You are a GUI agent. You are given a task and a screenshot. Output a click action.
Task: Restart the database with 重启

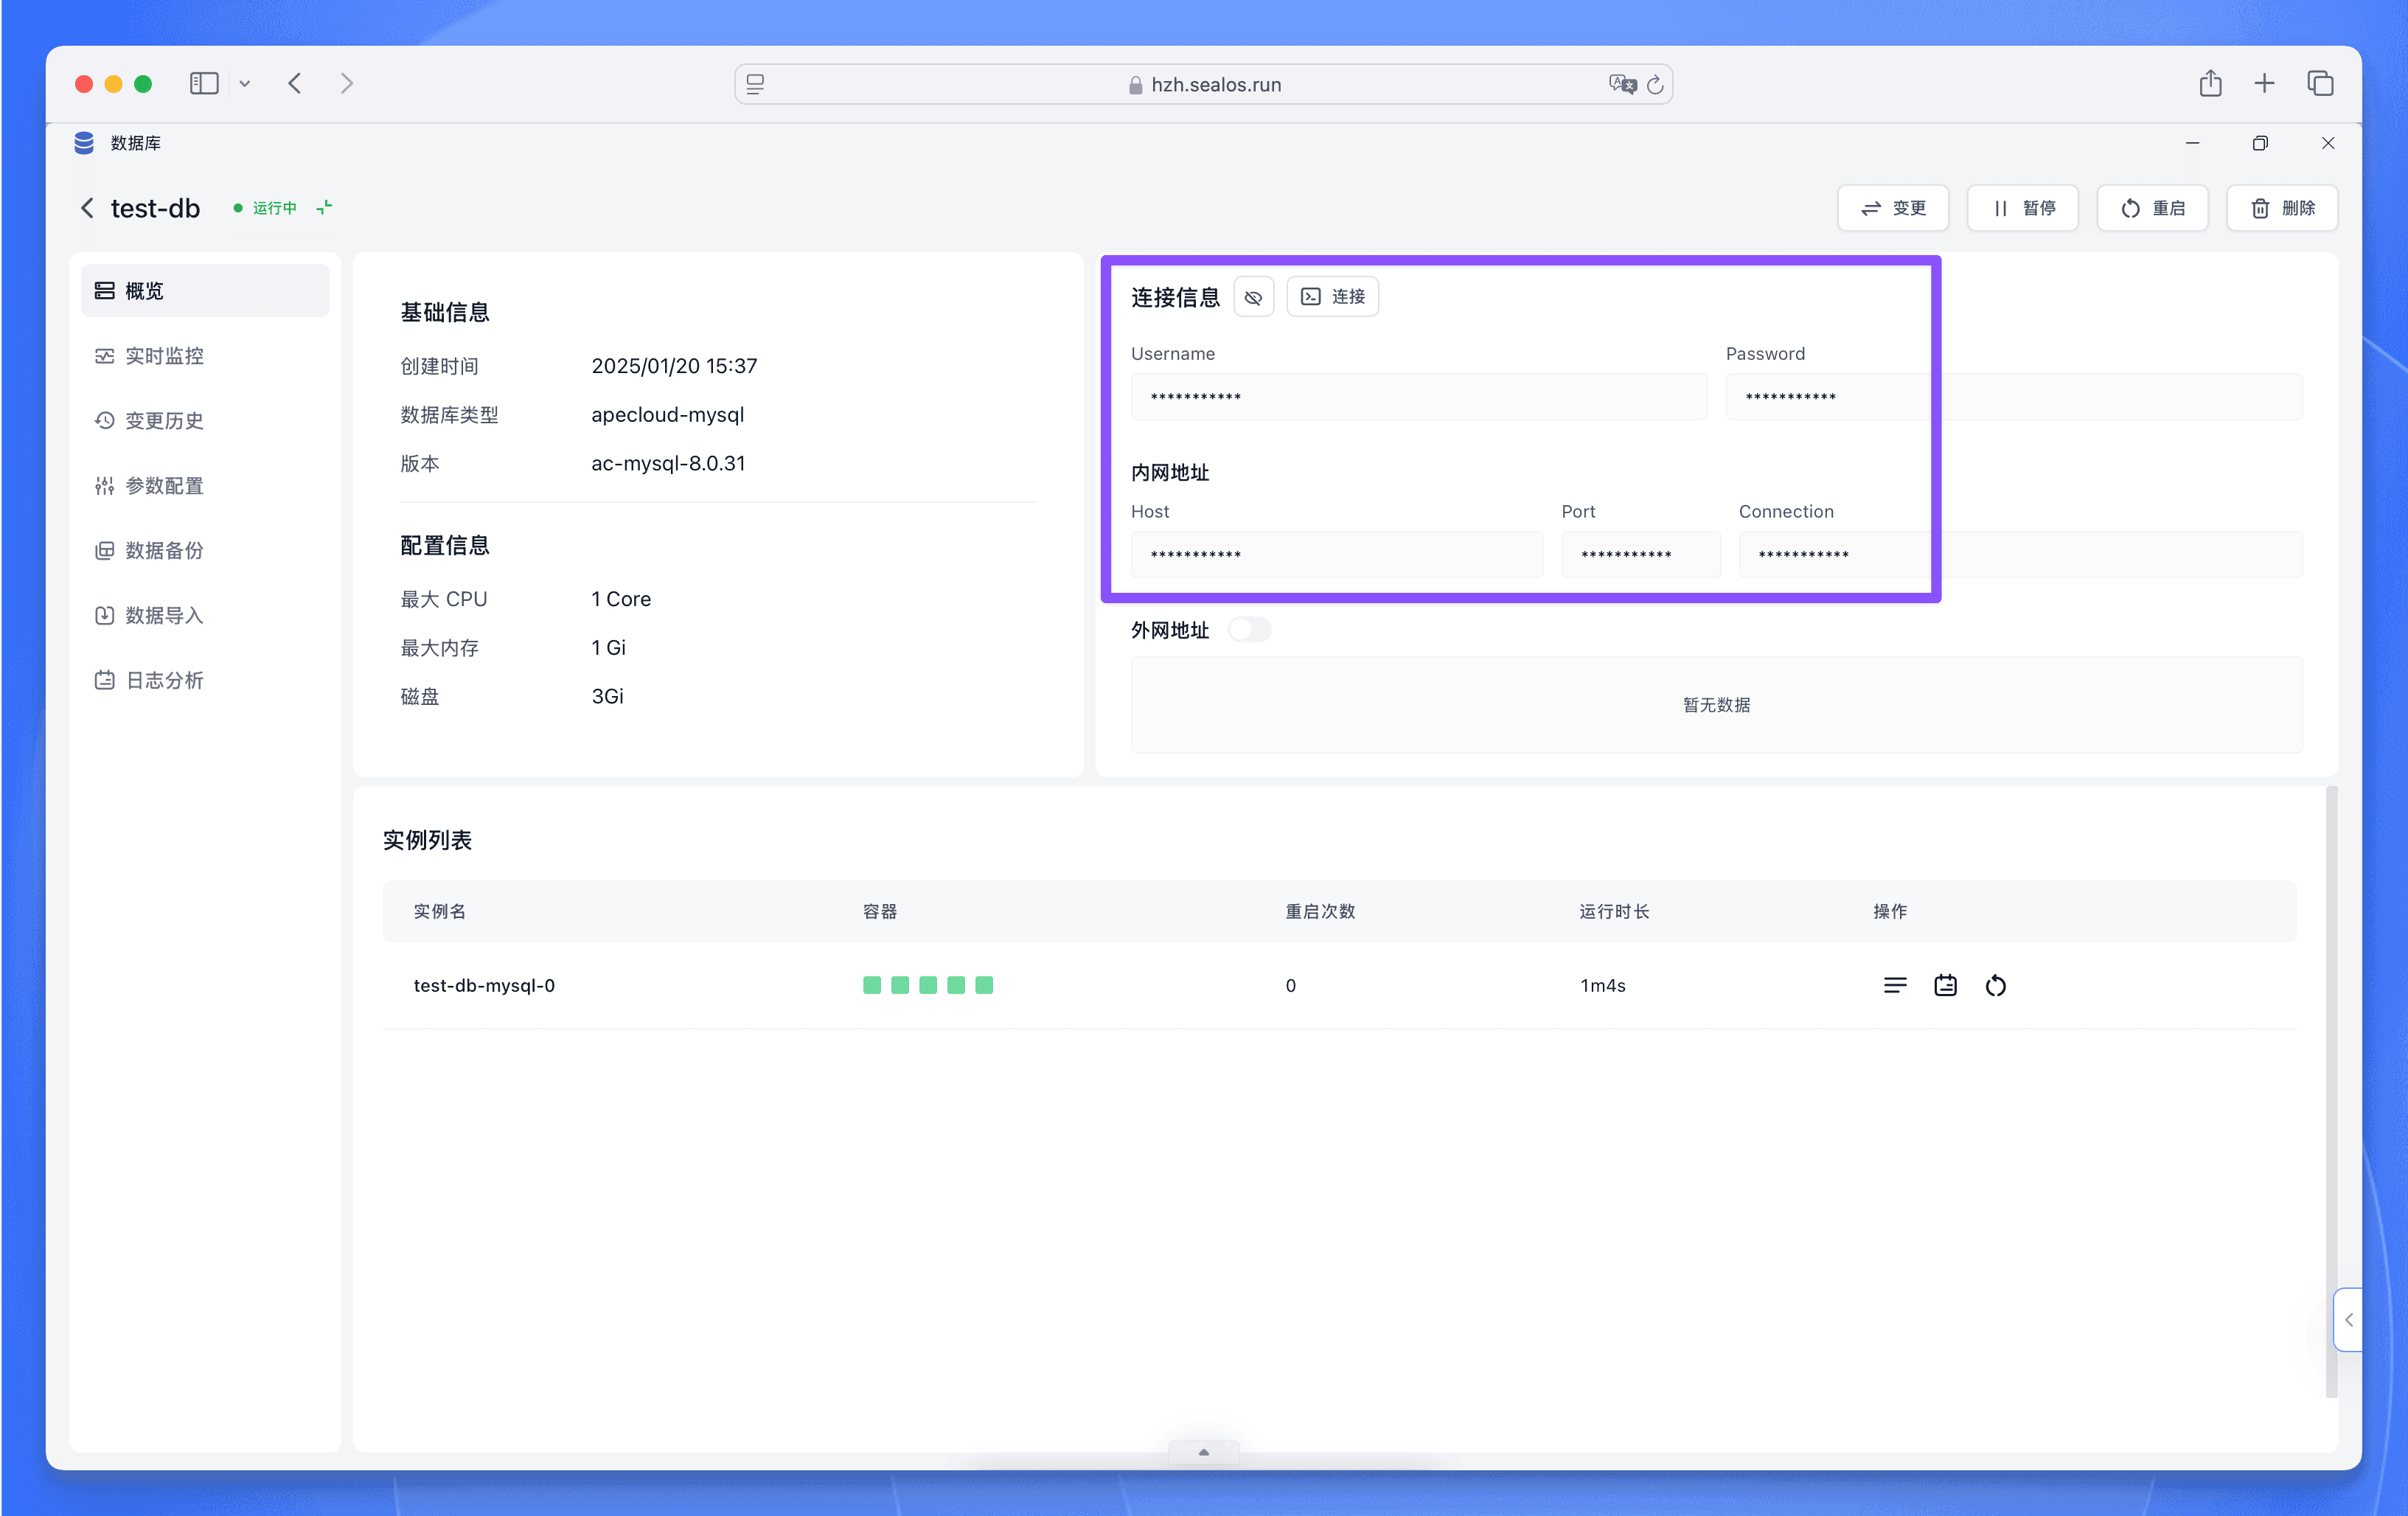[2152, 208]
